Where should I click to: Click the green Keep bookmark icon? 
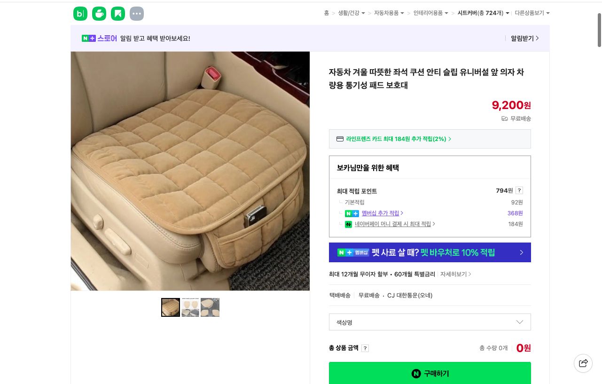(118, 14)
